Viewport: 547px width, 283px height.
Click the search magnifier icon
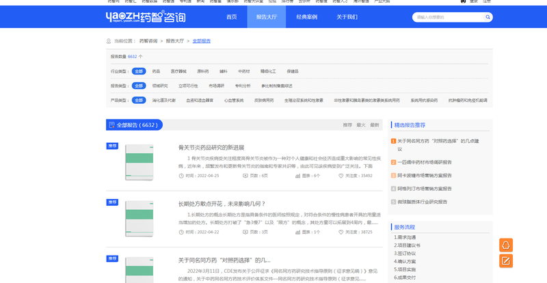[x=488, y=17]
